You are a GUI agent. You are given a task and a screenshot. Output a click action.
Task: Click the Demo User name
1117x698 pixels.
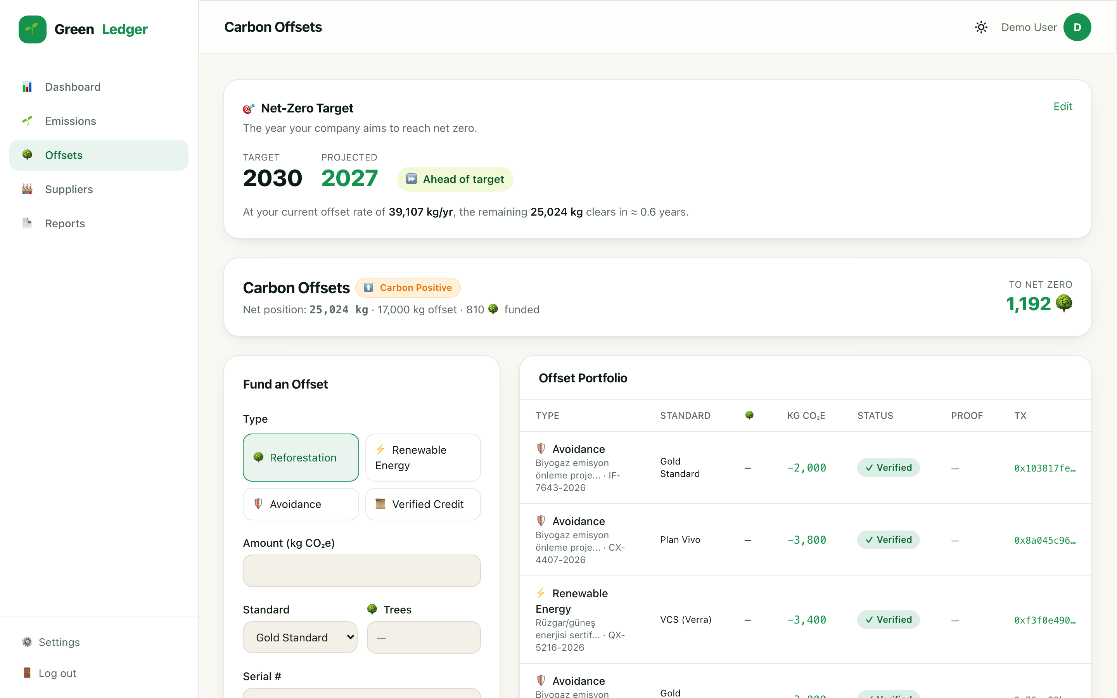click(1029, 27)
